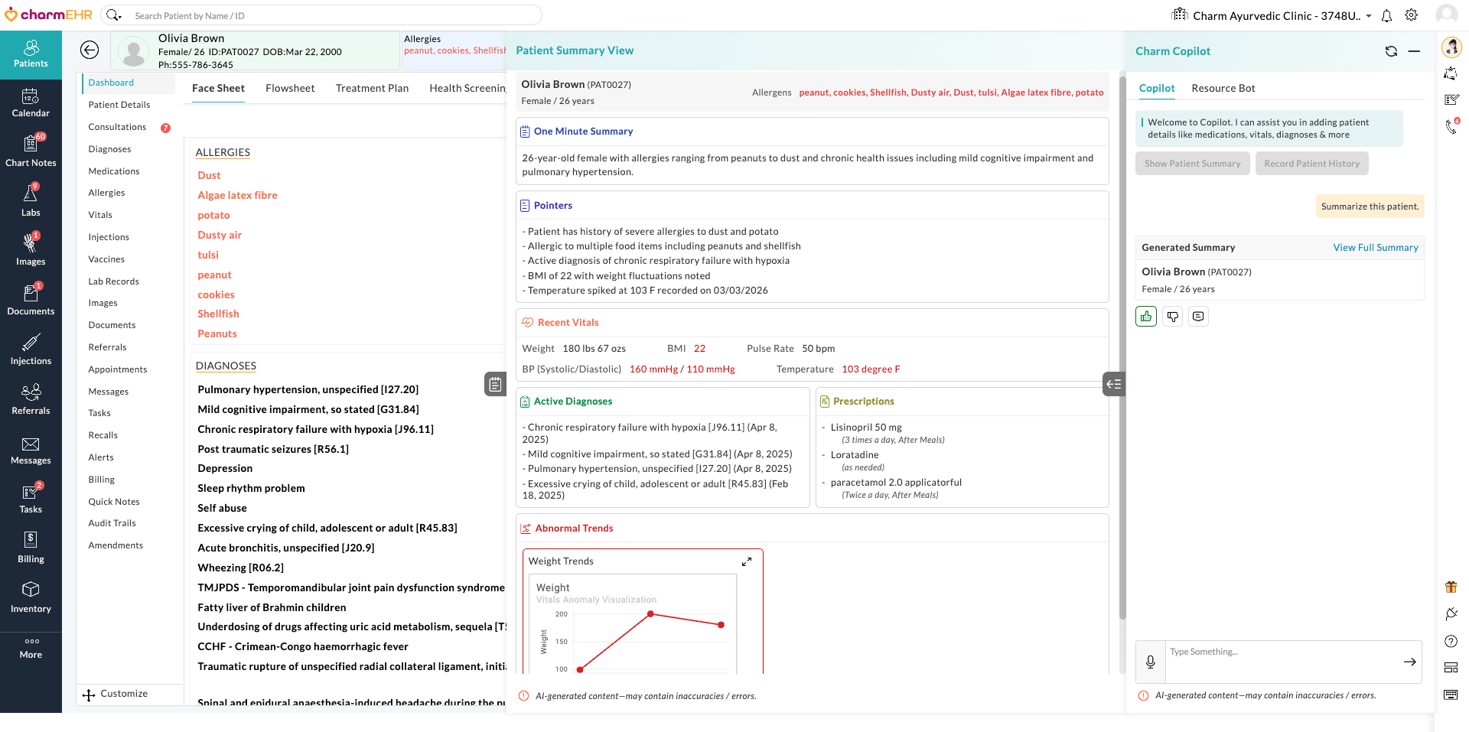This screenshot has width=1469, height=732.
Task: Open the avatar icon on right rail
Action: (x=1451, y=47)
